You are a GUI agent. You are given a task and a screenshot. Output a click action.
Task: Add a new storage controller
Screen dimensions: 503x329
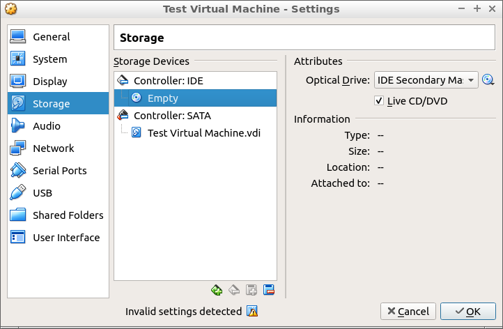(217, 290)
